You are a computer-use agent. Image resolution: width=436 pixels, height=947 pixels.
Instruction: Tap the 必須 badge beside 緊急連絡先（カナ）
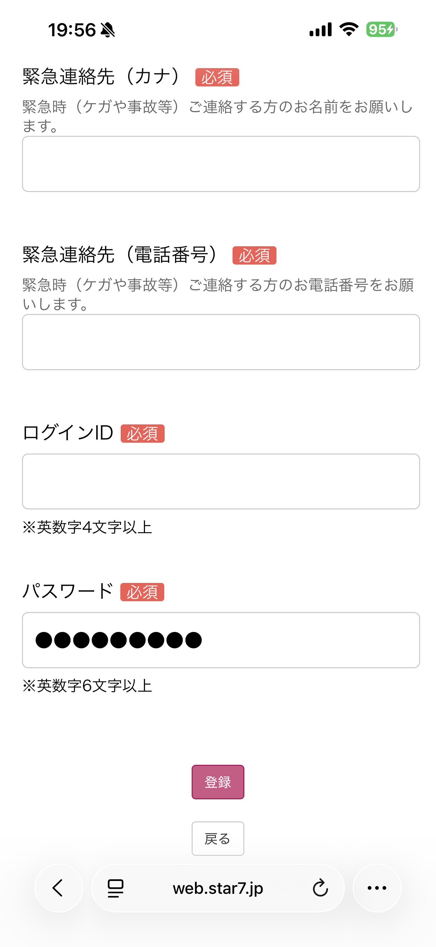coord(217,77)
